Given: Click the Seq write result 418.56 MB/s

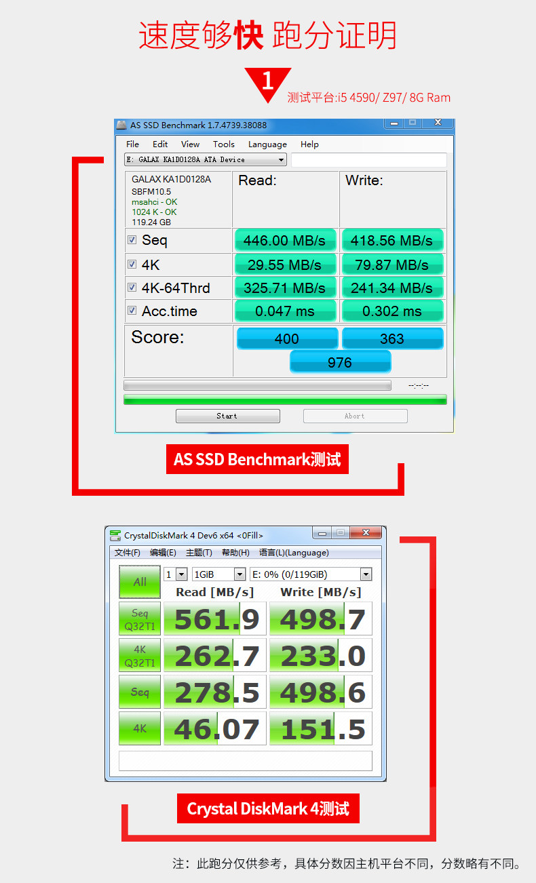Looking at the screenshot, I should click(x=392, y=241).
